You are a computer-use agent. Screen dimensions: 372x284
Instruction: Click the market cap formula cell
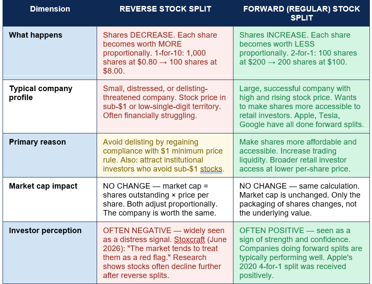[165, 200]
